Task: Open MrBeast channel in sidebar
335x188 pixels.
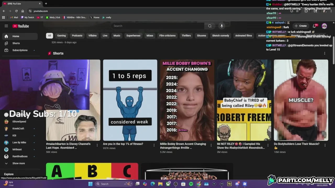Action: [20, 149]
